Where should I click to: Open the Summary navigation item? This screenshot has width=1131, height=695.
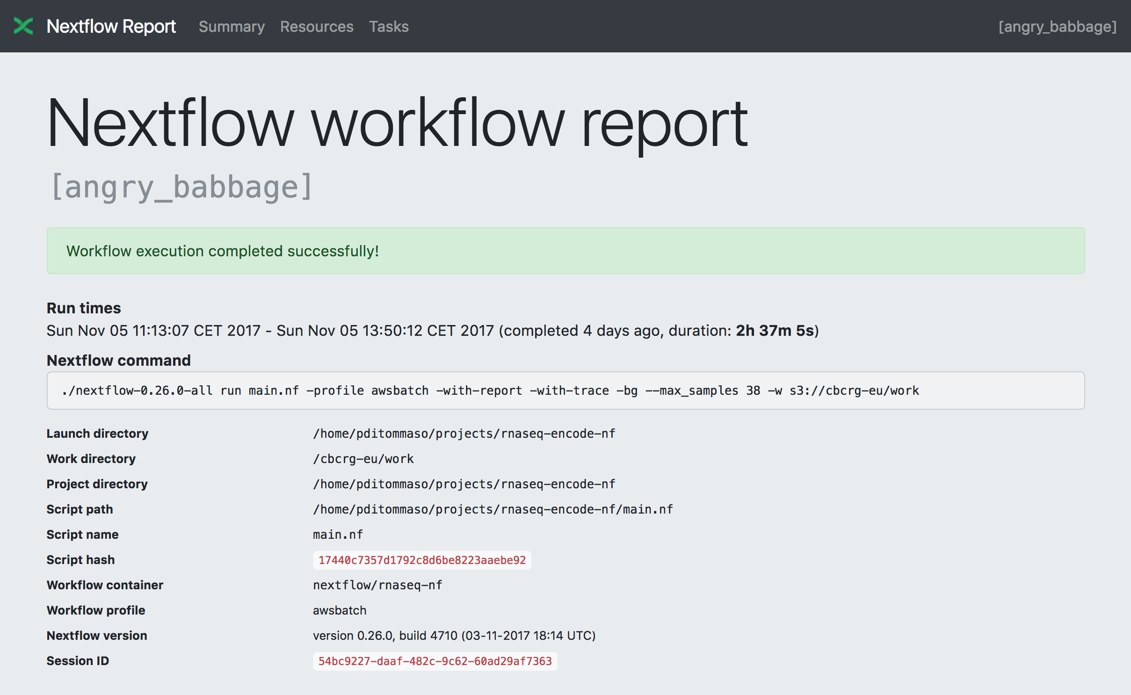[x=232, y=27]
